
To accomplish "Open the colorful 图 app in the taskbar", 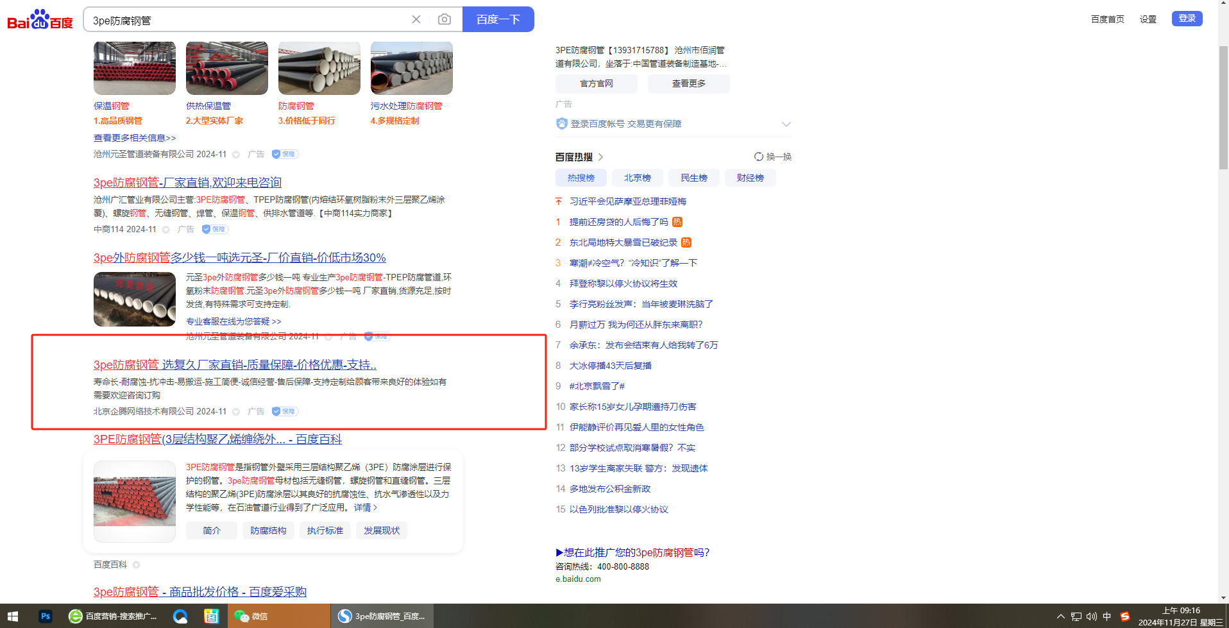I will pos(212,616).
